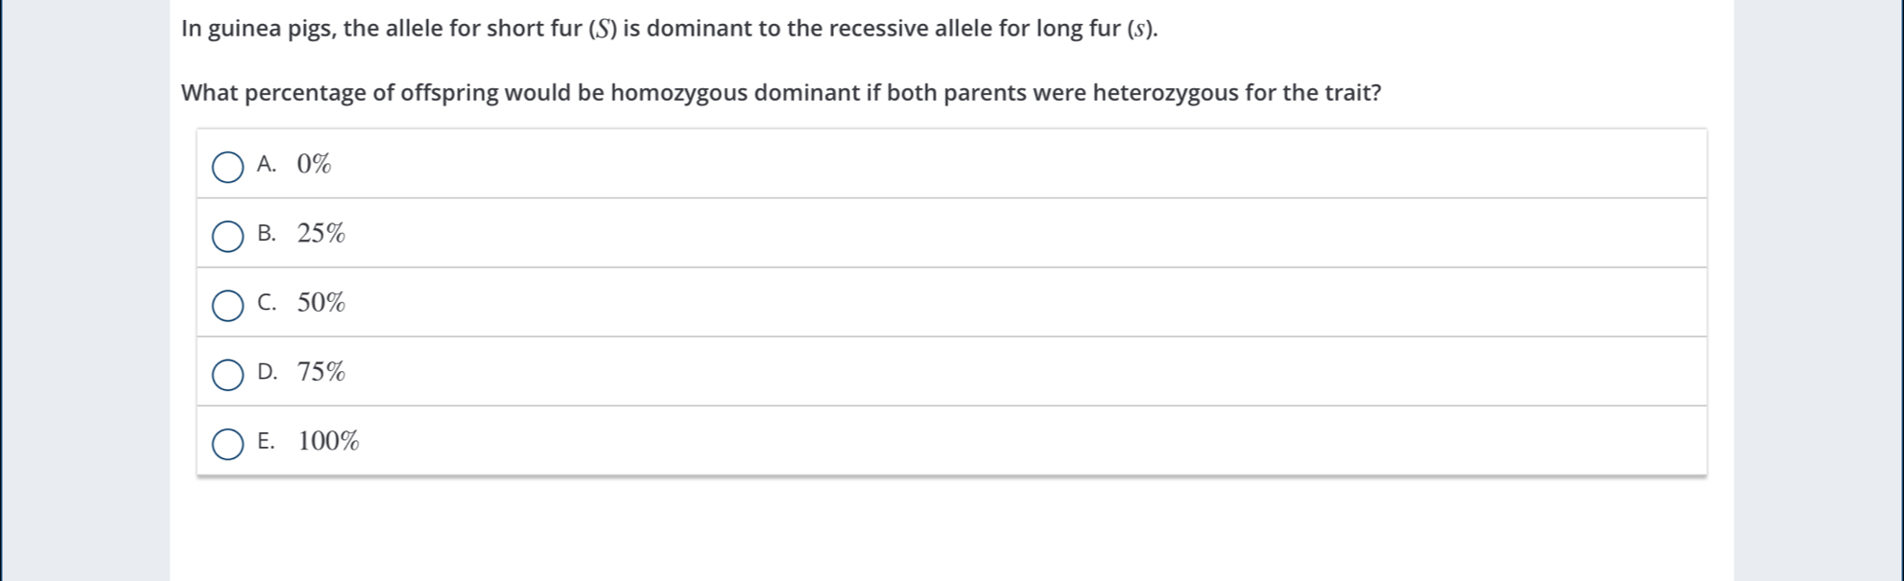Click the letter label "C."

[267, 303]
